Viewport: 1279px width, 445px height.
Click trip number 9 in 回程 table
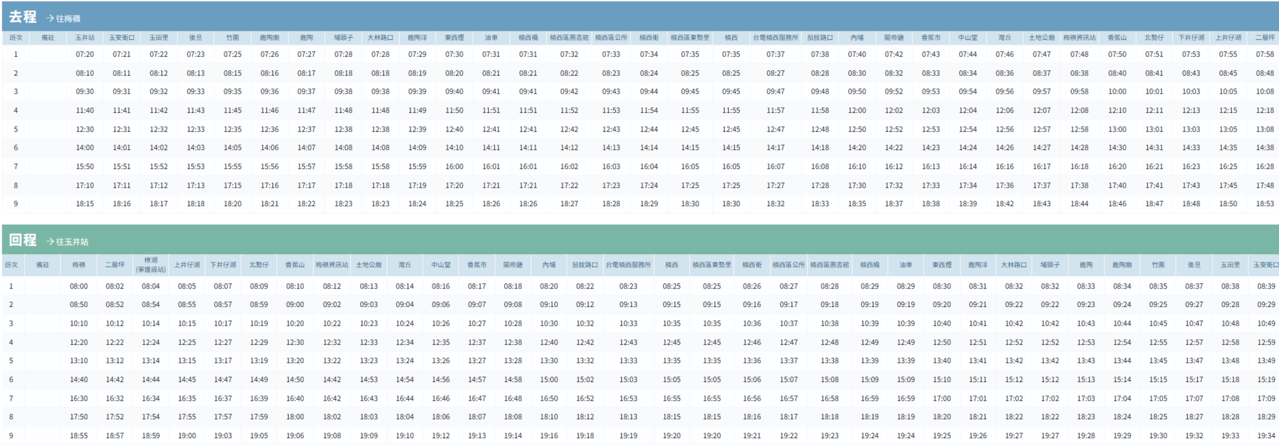coord(11,436)
